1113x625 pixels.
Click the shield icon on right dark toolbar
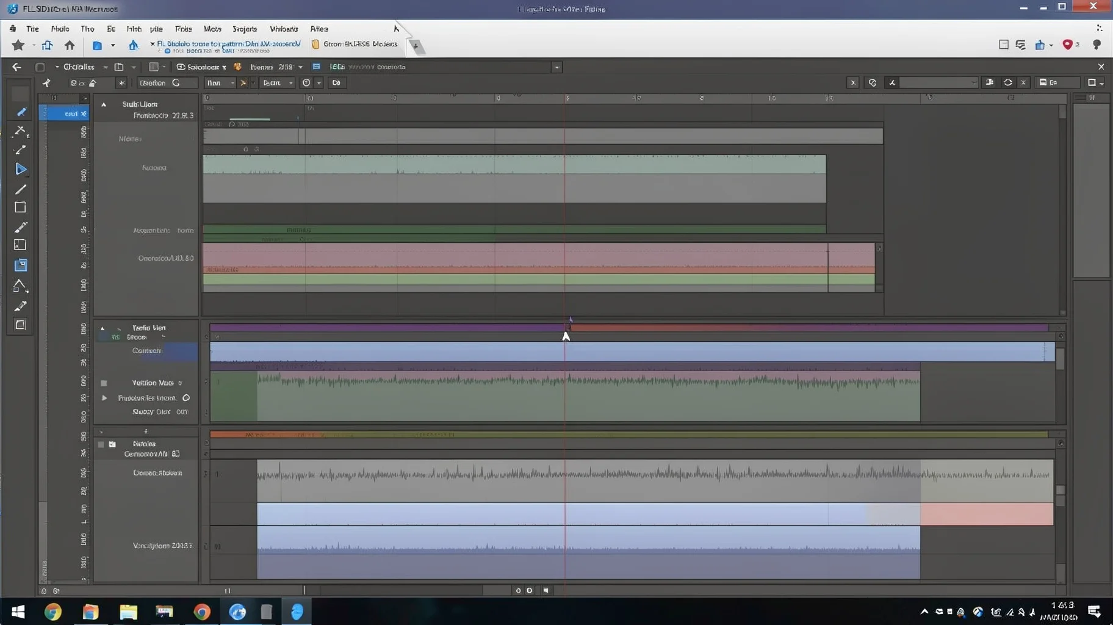tap(872, 83)
